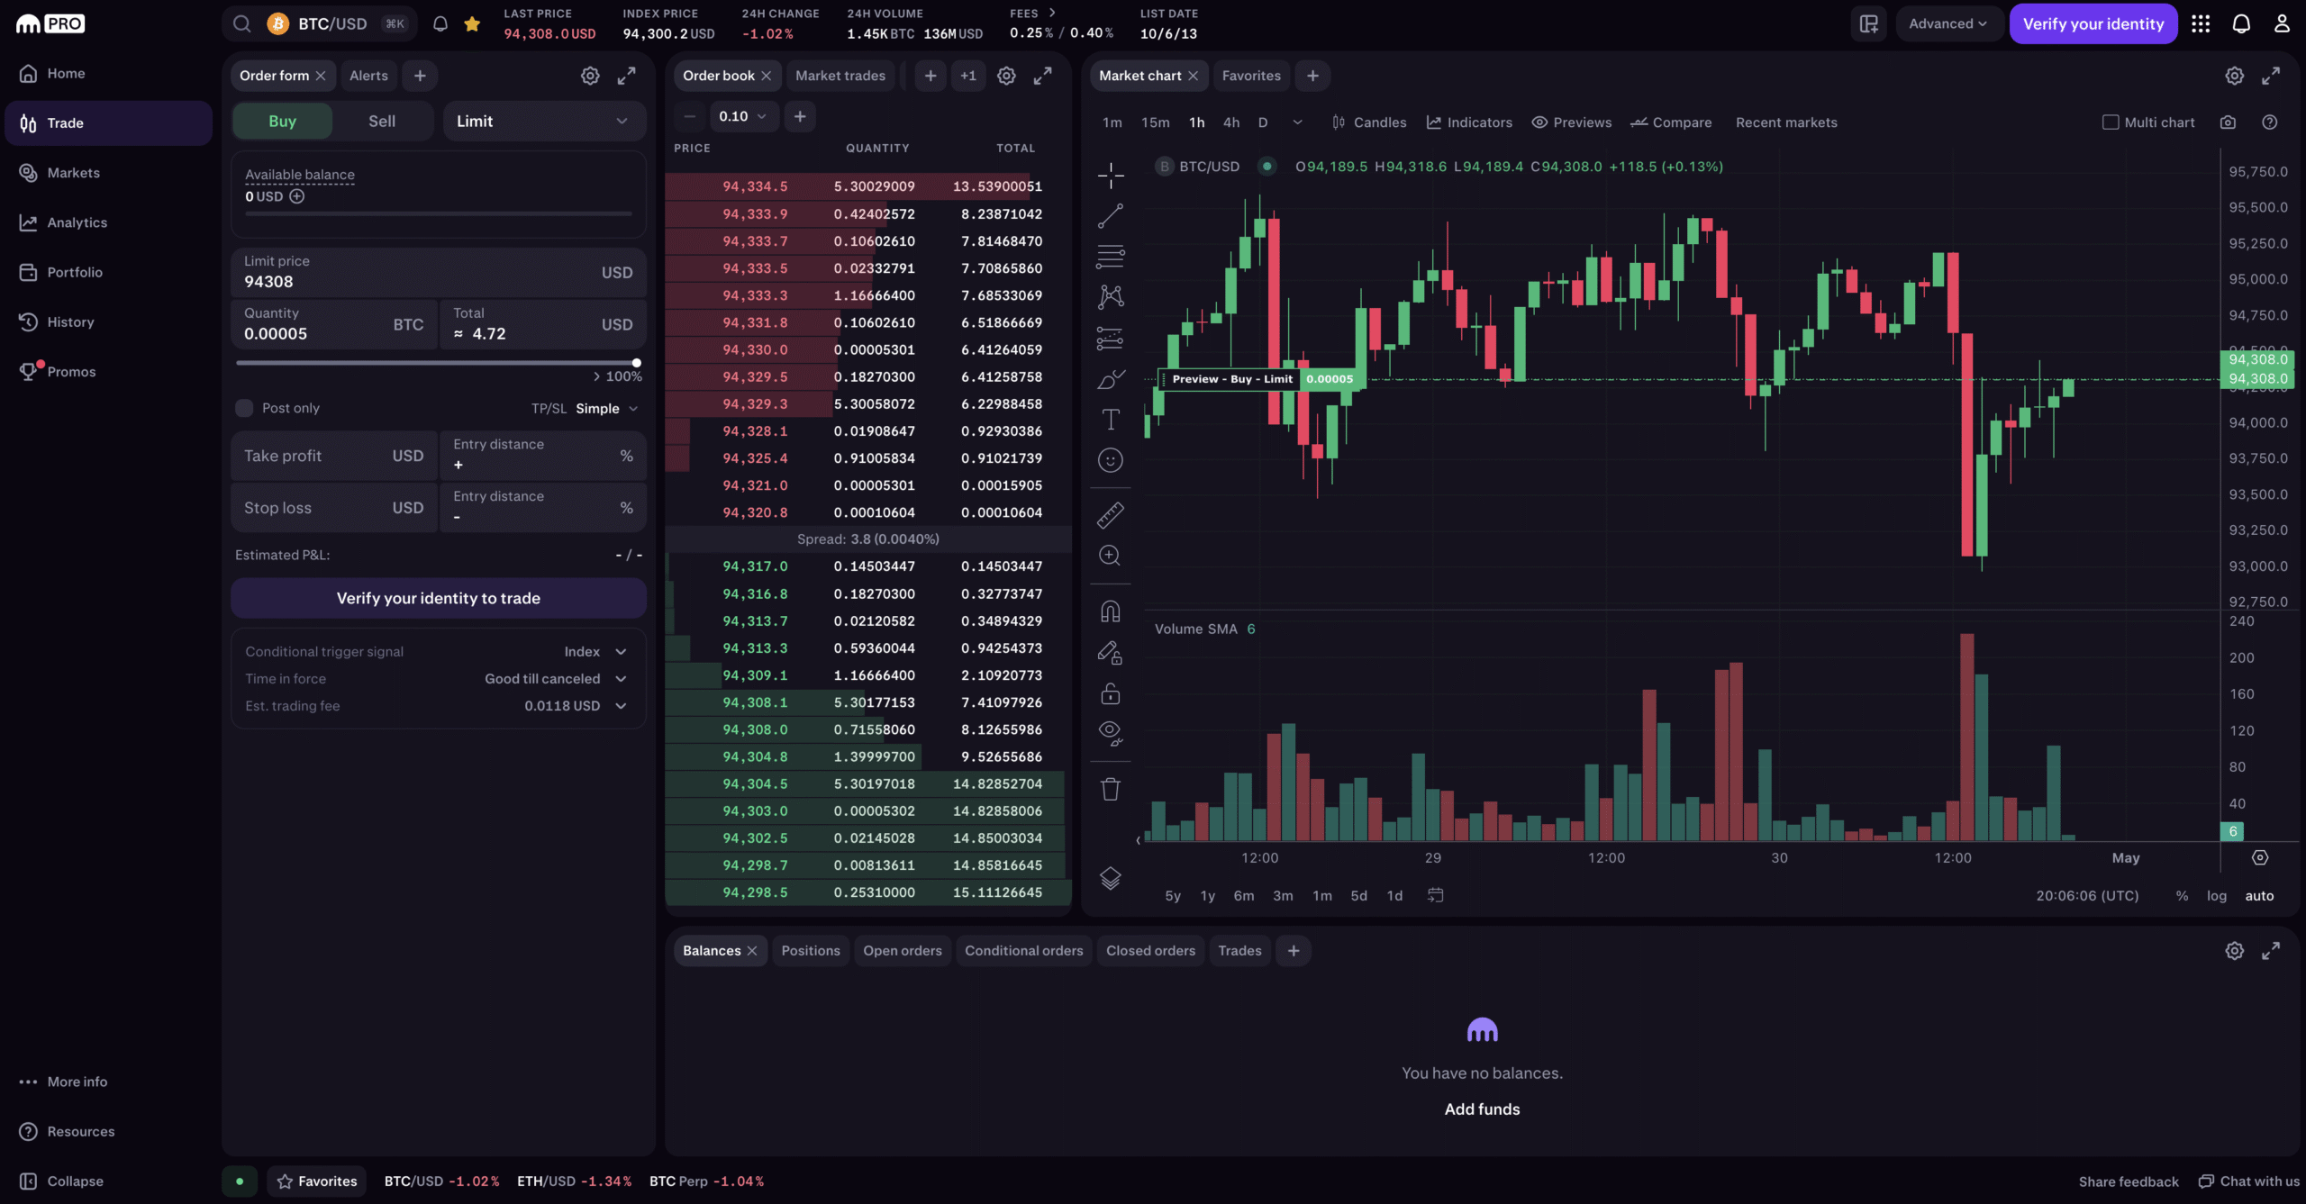
Task: Select the trend line drawing tool
Action: 1111,215
